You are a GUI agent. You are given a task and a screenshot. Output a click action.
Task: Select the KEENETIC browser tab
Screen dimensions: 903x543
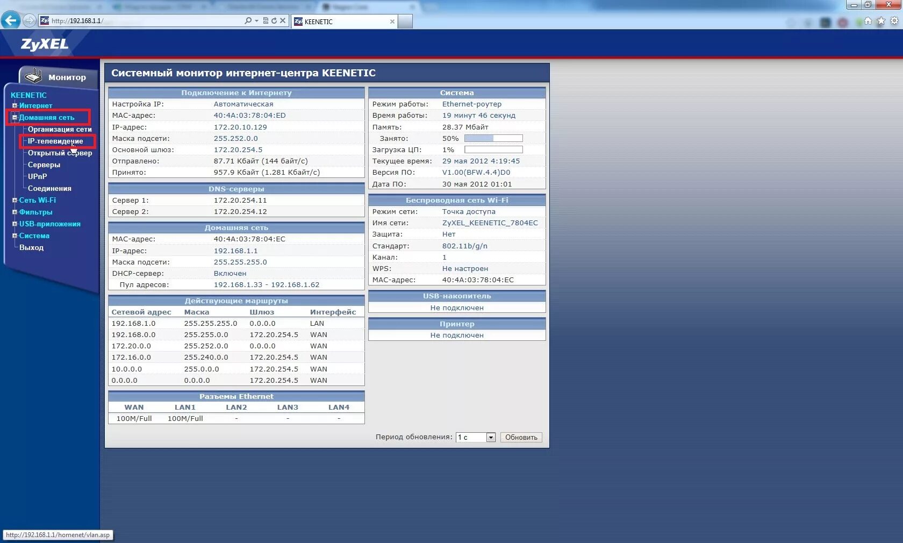(x=344, y=22)
